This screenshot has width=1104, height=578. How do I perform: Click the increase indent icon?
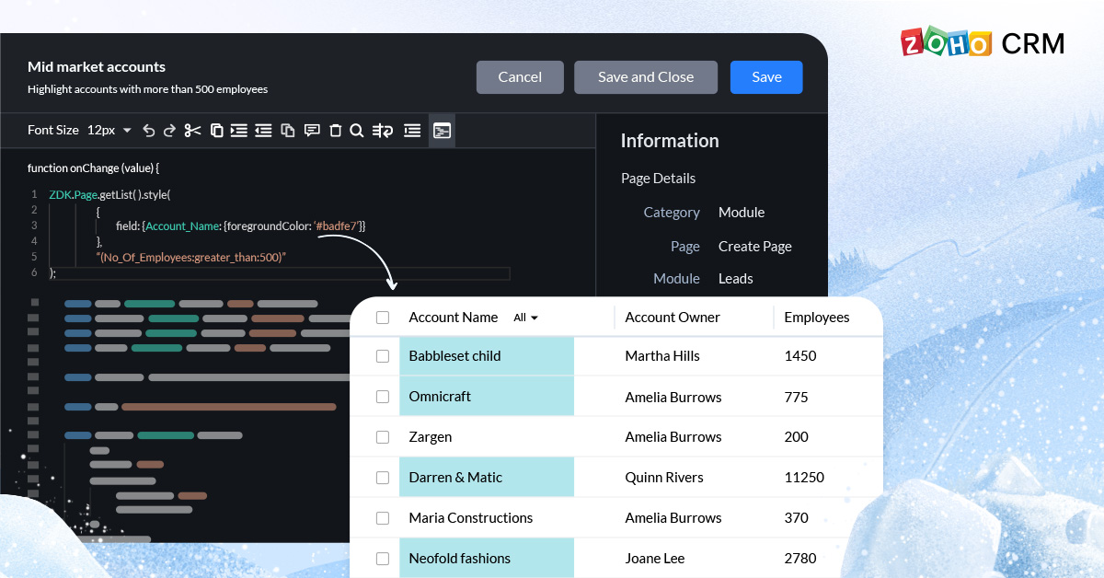(239, 131)
